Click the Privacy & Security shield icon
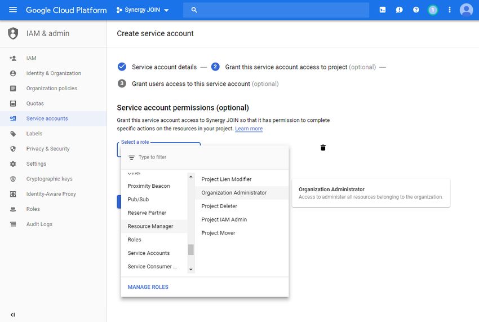The height and width of the screenshot is (322, 479). point(13,149)
